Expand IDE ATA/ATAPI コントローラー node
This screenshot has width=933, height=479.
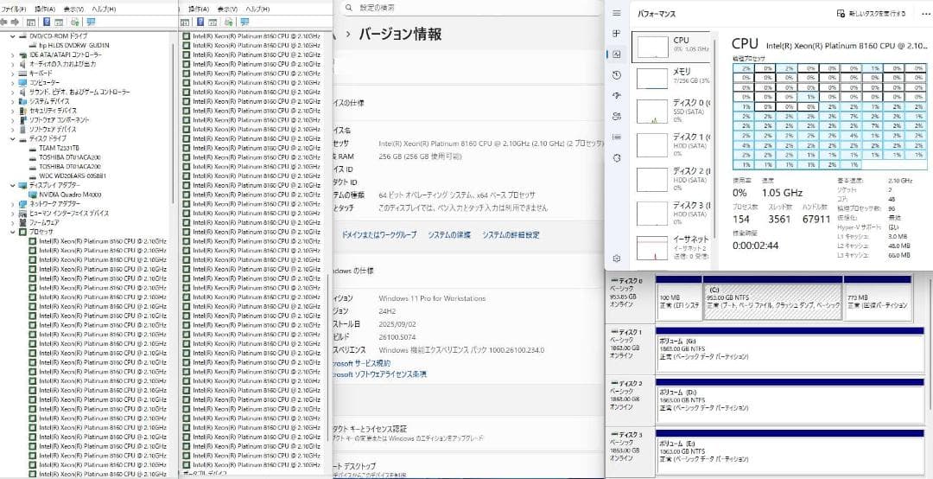(x=13, y=54)
